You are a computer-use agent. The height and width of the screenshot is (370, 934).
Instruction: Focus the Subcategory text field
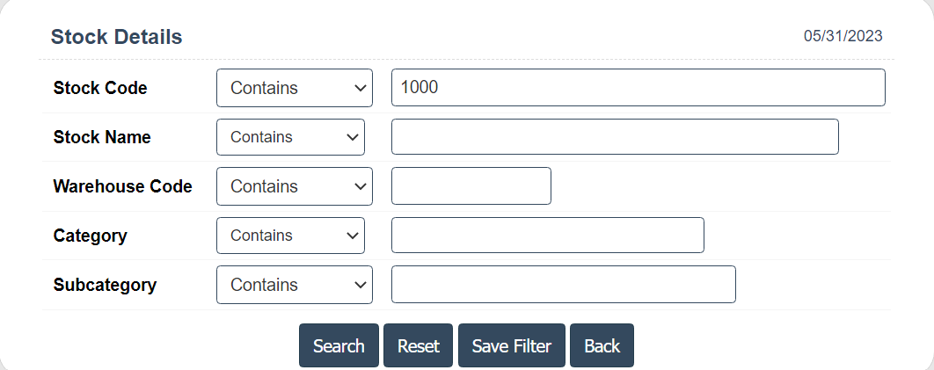pyautogui.click(x=563, y=285)
